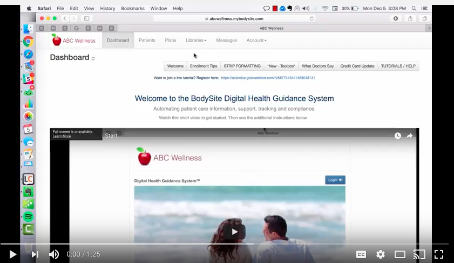Open Spotlight search

pyautogui.click(x=414, y=9)
